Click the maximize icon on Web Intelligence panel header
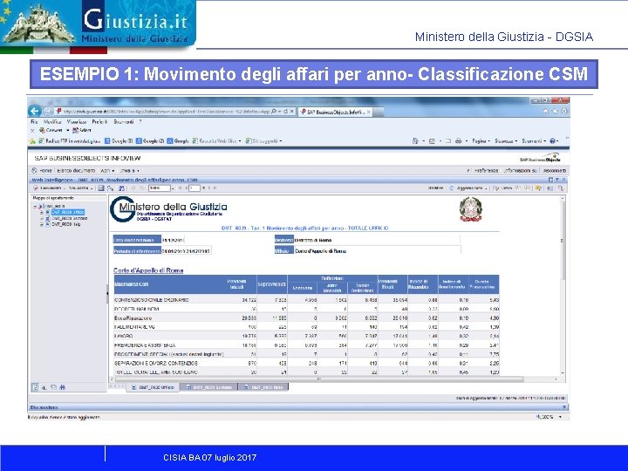The width and height of the screenshot is (628, 471). tap(550, 180)
